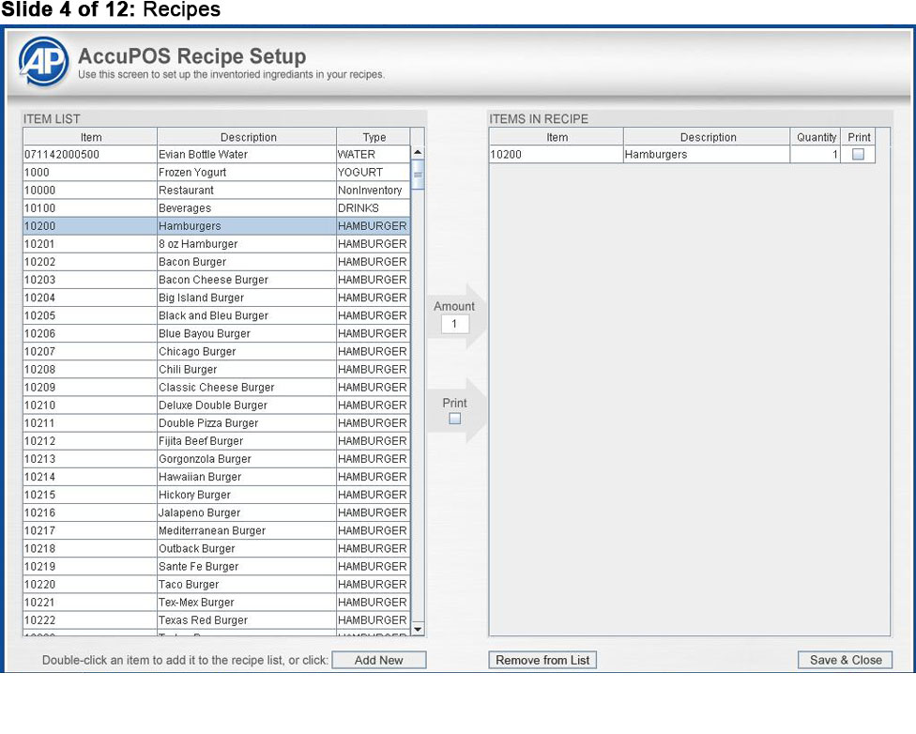Select the Outback Burger item
This screenshot has height=734, width=916.
[217, 549]
